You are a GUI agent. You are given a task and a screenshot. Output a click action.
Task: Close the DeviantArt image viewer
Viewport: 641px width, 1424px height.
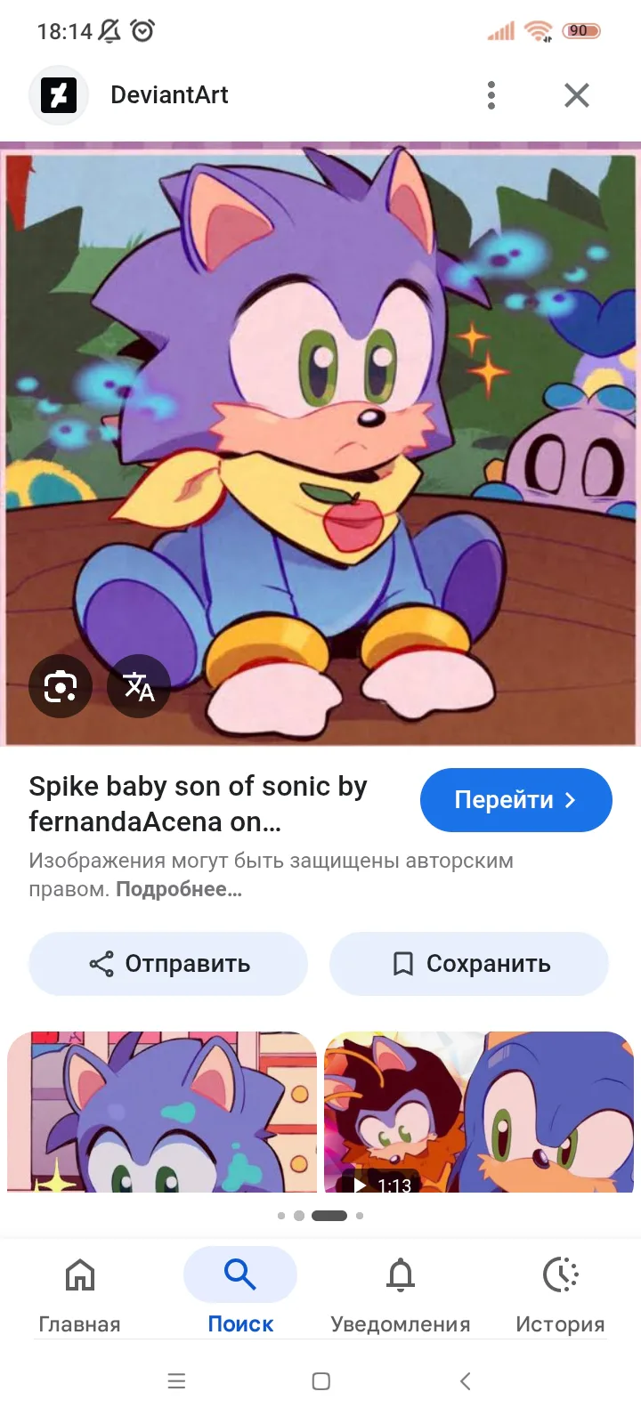577,95
